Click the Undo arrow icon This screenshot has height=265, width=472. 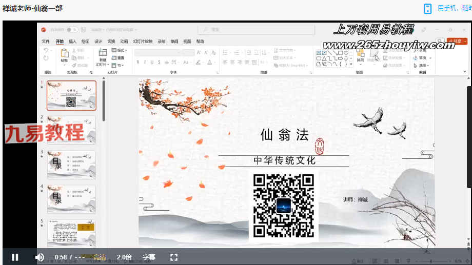pos(46,50)
